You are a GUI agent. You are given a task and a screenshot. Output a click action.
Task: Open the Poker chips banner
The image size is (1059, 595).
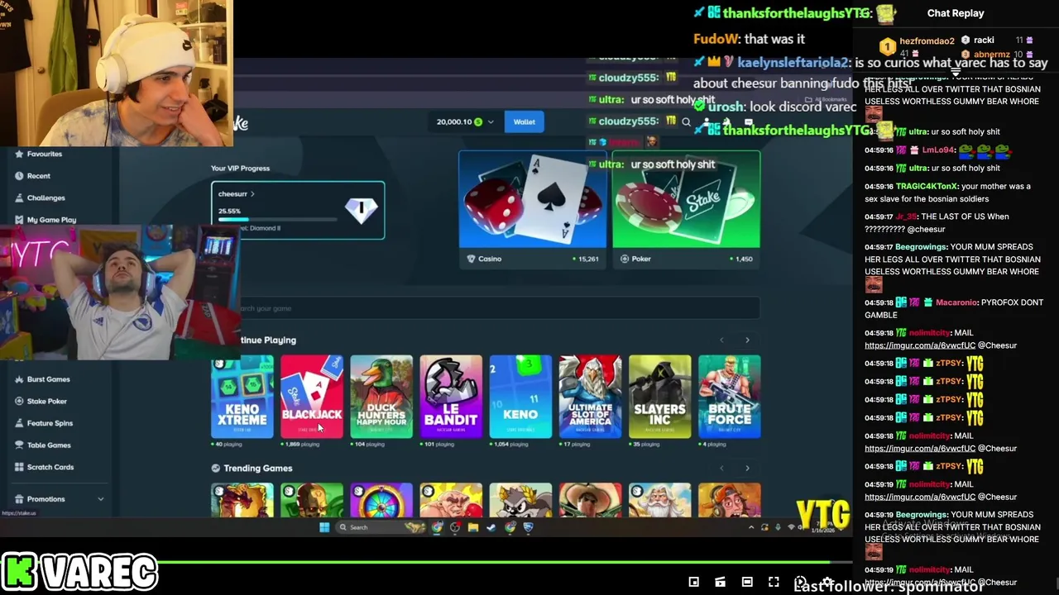(686, 199)
